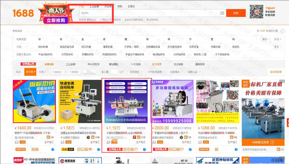Screen dimensions: 289x164
Task: Switch to the 供应商 search tab
Action: (108, 6)
